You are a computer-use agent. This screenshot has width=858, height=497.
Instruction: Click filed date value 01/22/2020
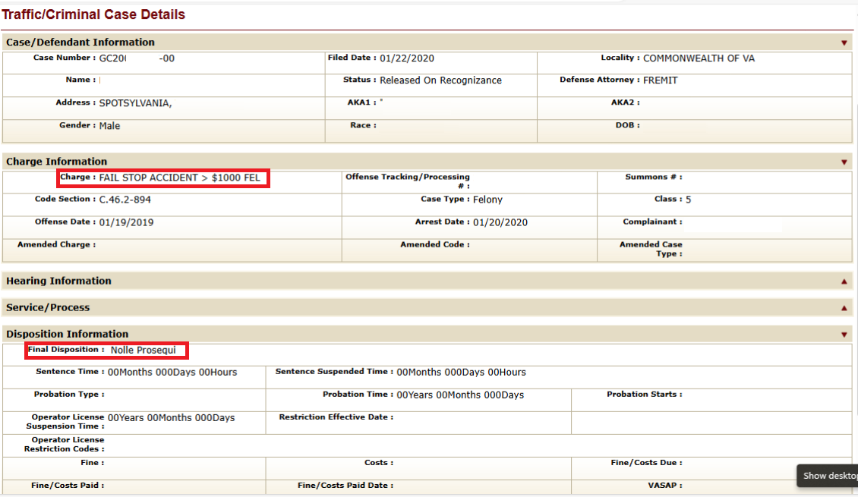pyautogui.click(x=406, y=58)
